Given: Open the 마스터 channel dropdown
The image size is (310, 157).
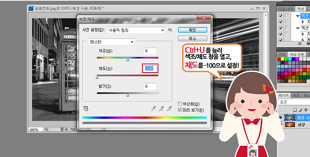Looking at the screenshot, I should tap(112, 42).
